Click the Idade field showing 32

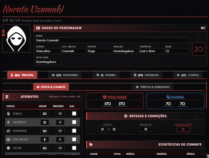(x=178, y=51)
